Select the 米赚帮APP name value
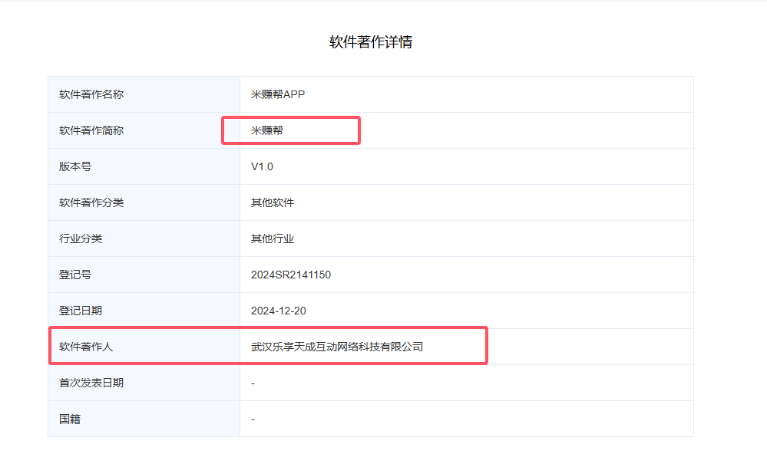 click(x=278, y=94)
